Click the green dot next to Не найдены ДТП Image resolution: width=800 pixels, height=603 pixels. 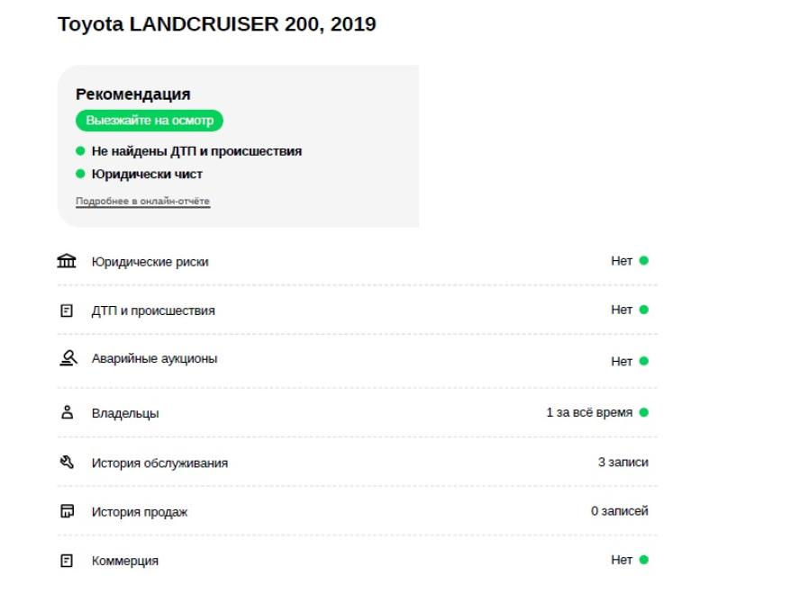(x=80, y=151)
